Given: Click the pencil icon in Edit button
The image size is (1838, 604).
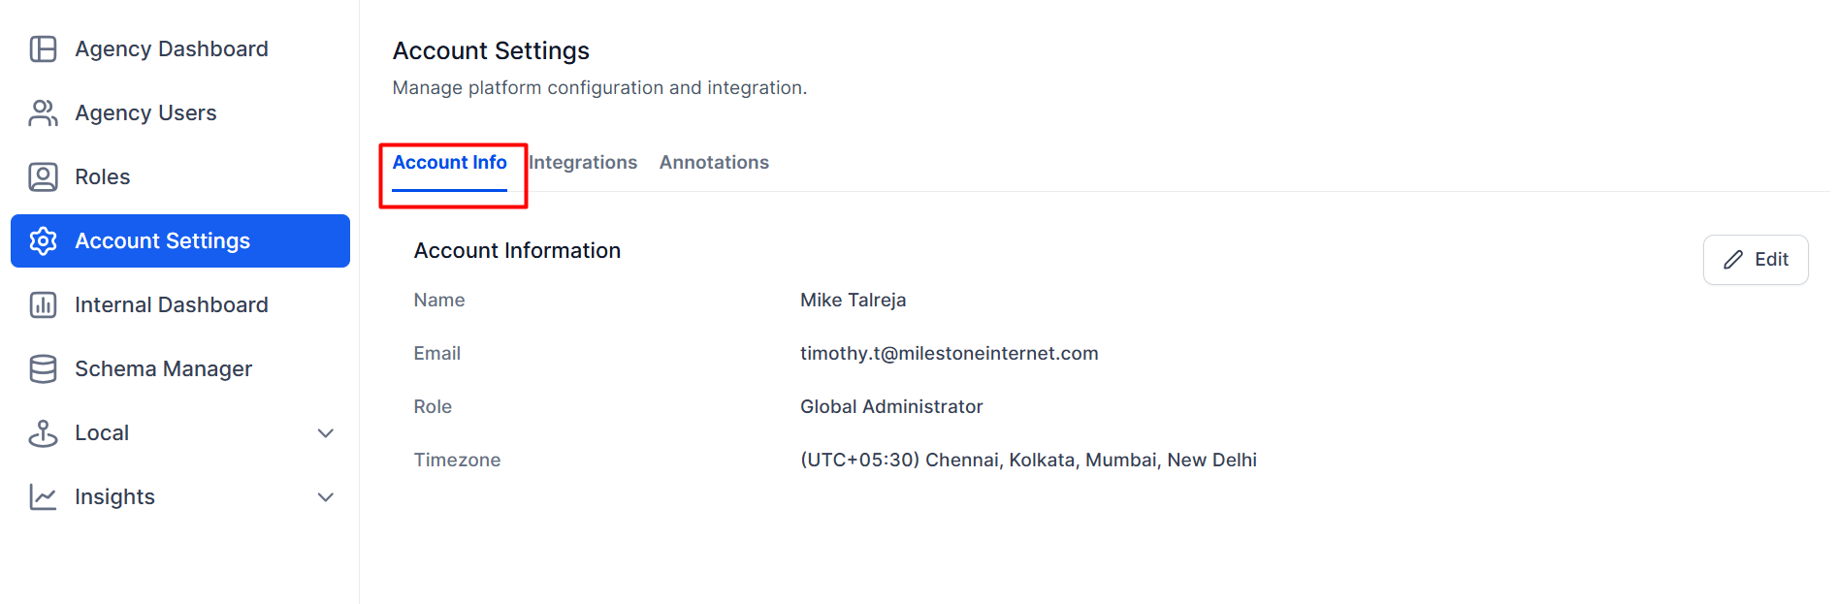Looking at the screenshot, I should (1733, 260).
